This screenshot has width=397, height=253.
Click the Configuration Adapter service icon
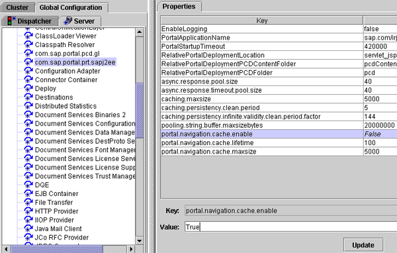(x=28, y=71)
